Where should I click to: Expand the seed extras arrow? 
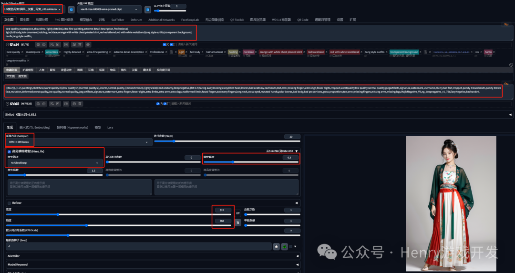[295, 246]
